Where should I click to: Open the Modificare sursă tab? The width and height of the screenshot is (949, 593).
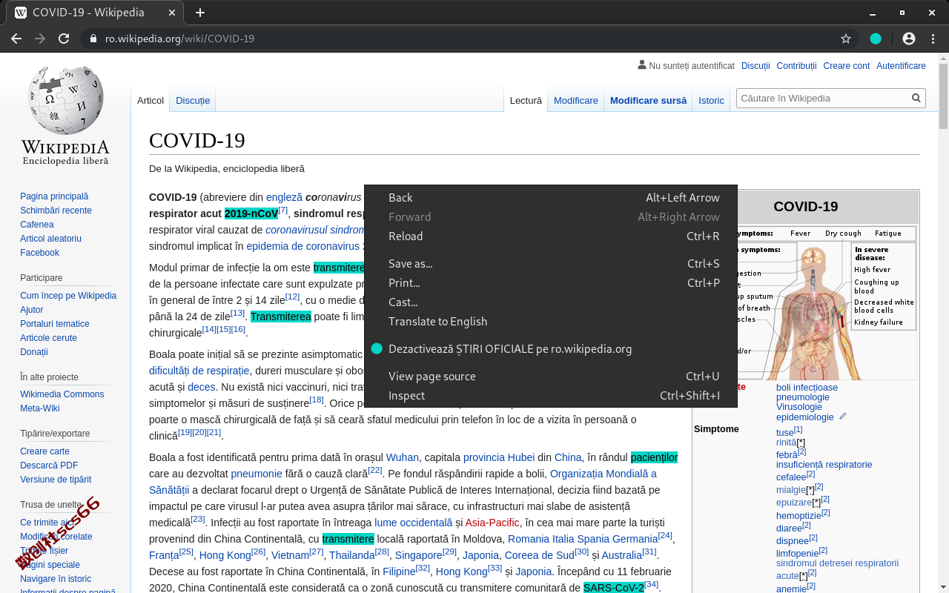coord(648,100)
